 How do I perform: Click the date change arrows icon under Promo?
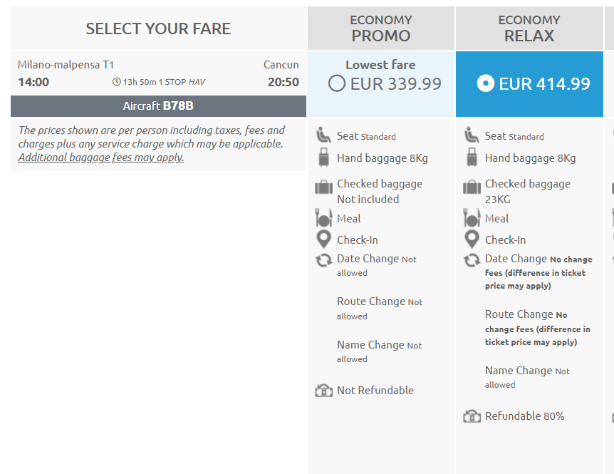(x=324, y=260)
